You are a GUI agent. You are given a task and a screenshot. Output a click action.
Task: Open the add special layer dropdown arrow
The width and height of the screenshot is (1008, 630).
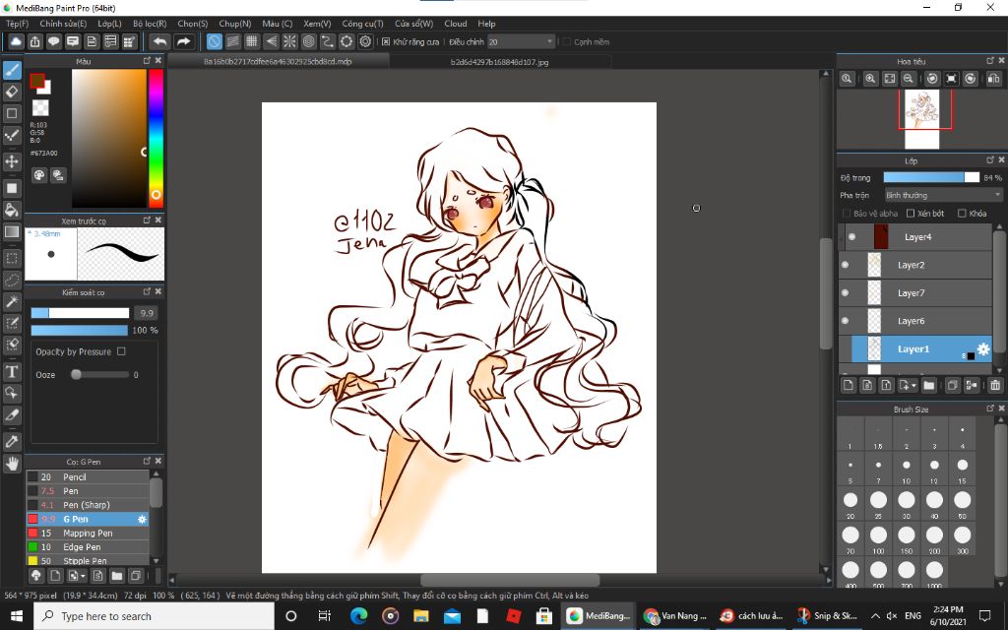[x=913, y=386]
